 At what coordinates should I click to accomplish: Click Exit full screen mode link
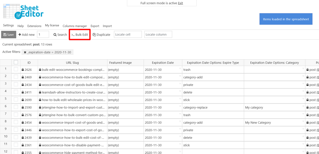click(x=180, y=3)
